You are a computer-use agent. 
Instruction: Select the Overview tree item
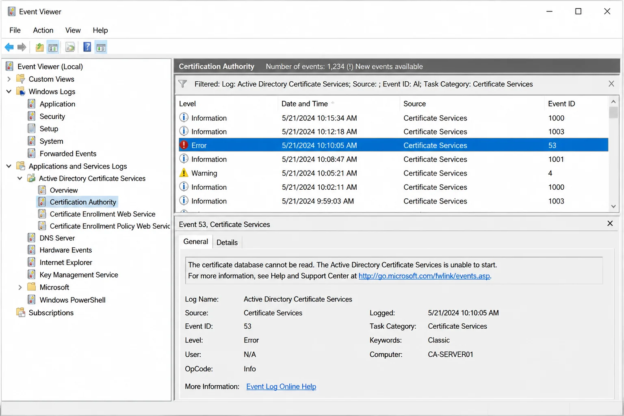pos(64,190)
